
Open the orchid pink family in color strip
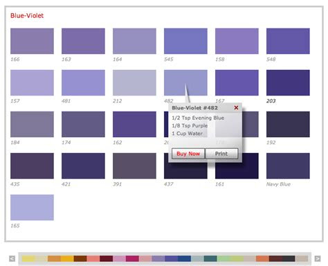(x=119, y=258)
